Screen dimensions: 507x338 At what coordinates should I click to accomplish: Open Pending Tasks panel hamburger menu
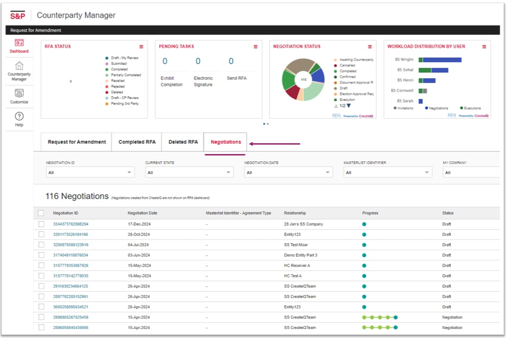point(255,47)
